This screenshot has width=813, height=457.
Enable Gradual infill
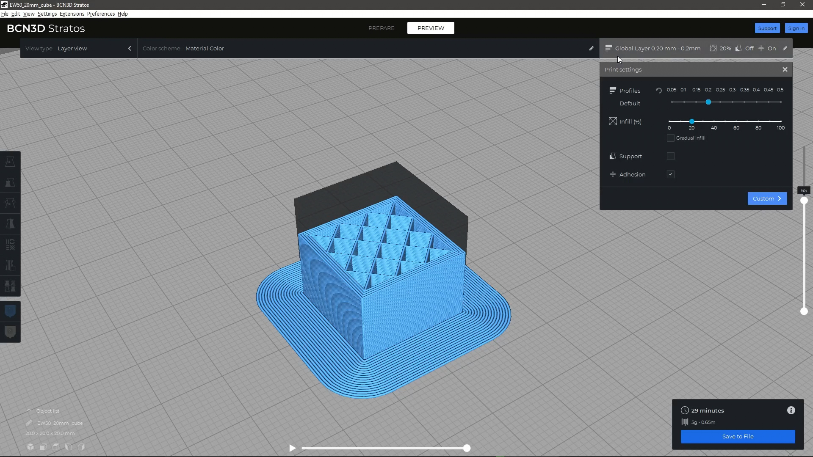(x=670, y=138)
